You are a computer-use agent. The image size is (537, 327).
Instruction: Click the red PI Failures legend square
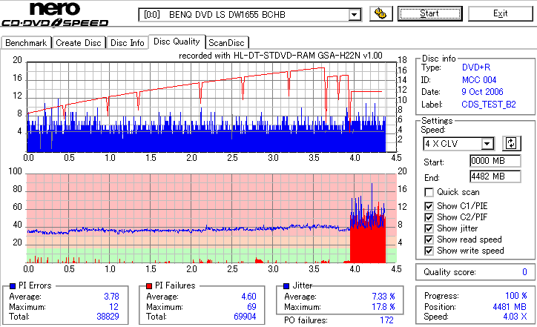pyautogui.click(x=149, y=286)
